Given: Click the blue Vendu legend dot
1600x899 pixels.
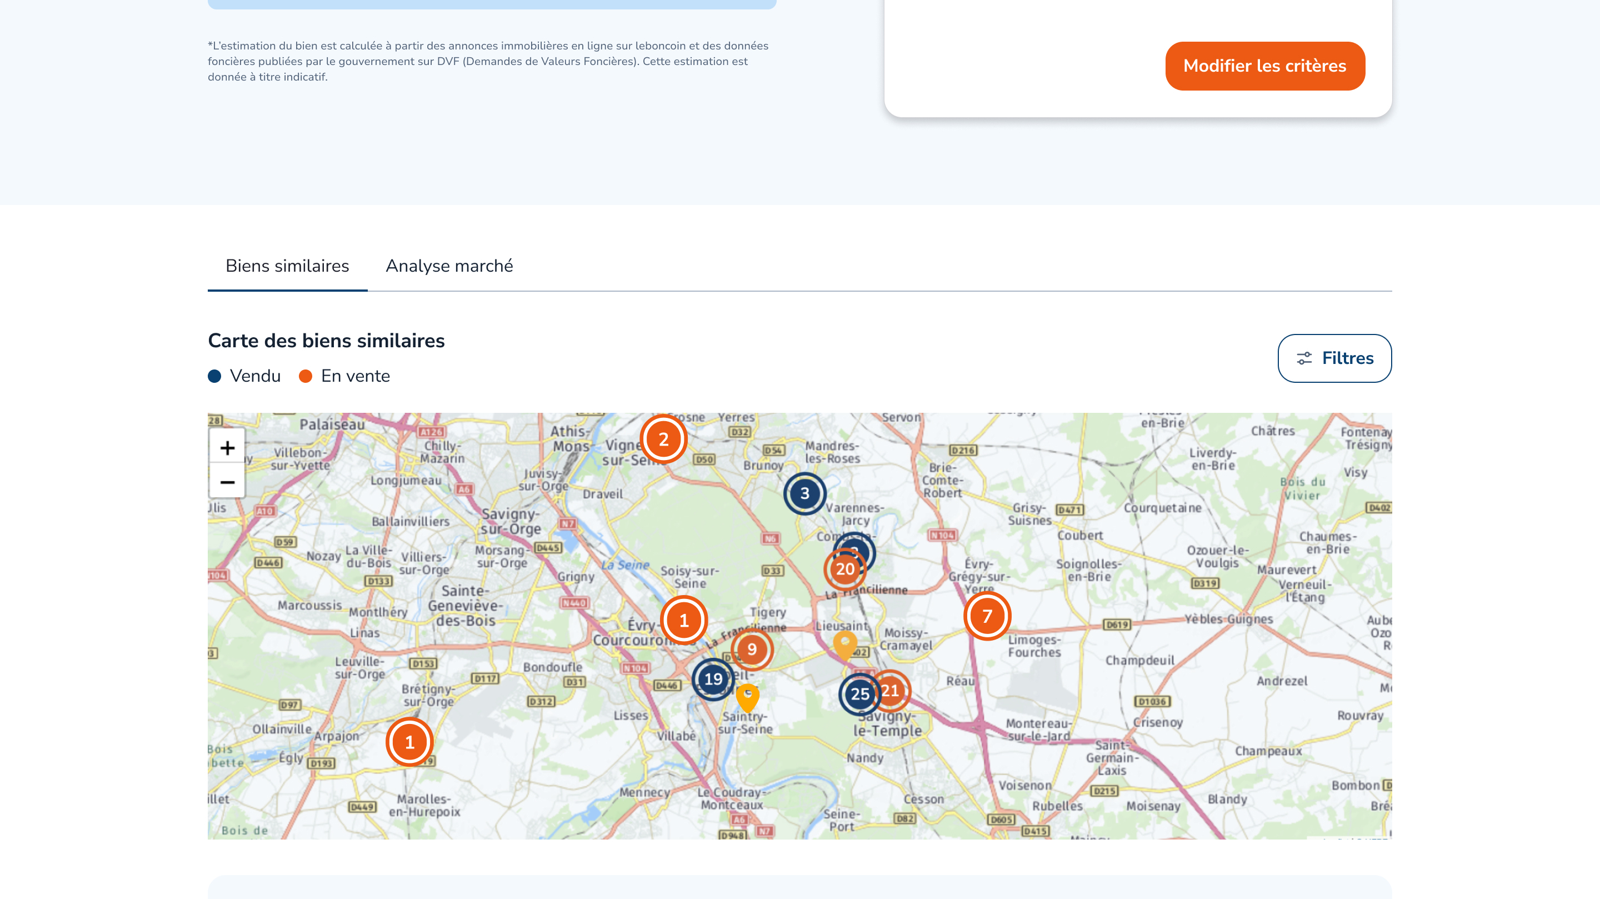Looking at the screenshot, I should (x=214, y=376).
